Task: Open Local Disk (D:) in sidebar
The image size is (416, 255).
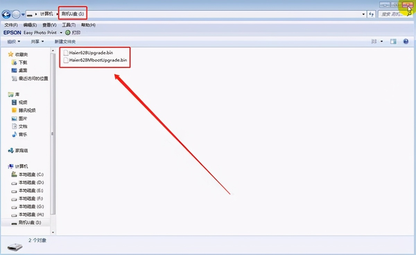Action: [x=28, y=182]
